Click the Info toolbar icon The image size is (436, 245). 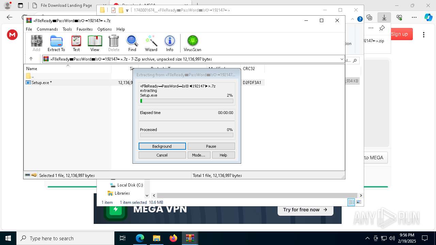coord(170,43)
